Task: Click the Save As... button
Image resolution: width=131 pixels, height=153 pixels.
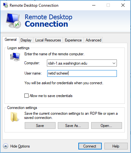Action: pyautogui.click(x=73, y=125)
